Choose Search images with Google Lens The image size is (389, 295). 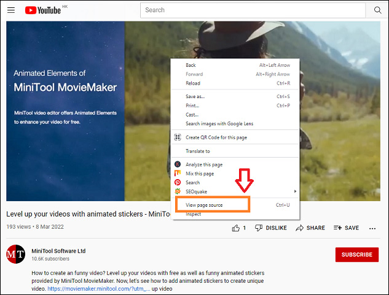click(235, 124)
